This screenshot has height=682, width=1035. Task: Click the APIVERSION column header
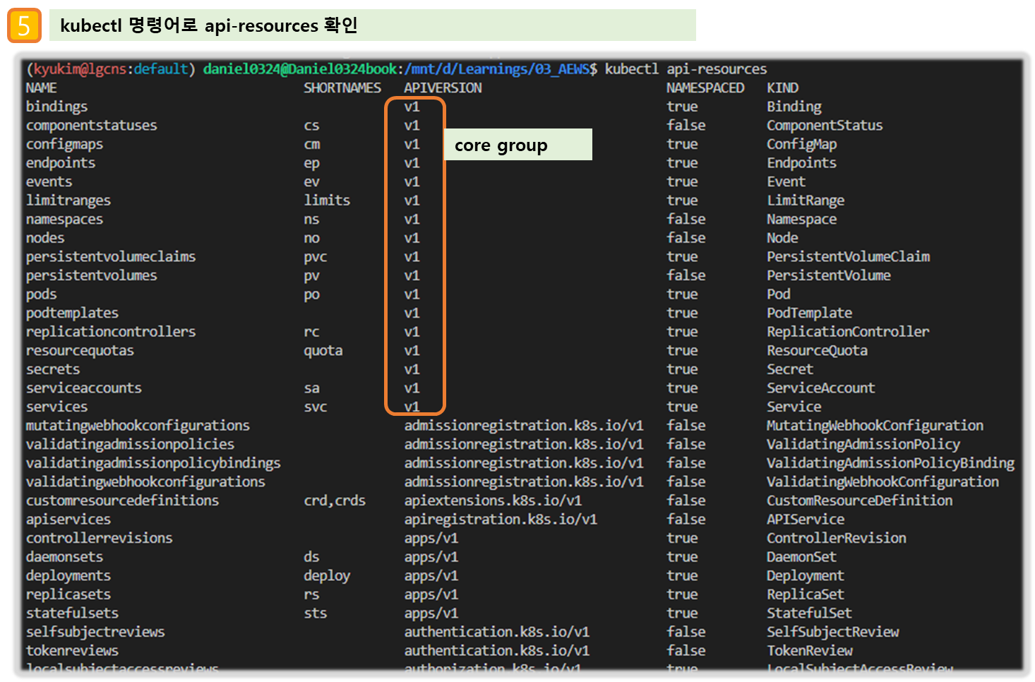pos(443,88)
